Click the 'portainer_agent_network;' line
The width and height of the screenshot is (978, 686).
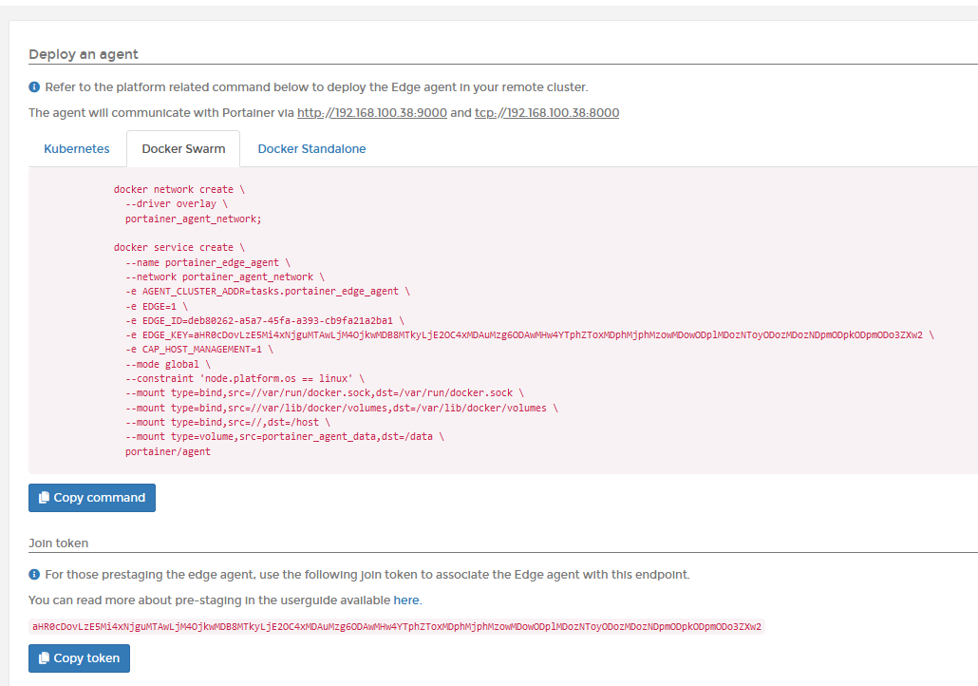(194, 219)
